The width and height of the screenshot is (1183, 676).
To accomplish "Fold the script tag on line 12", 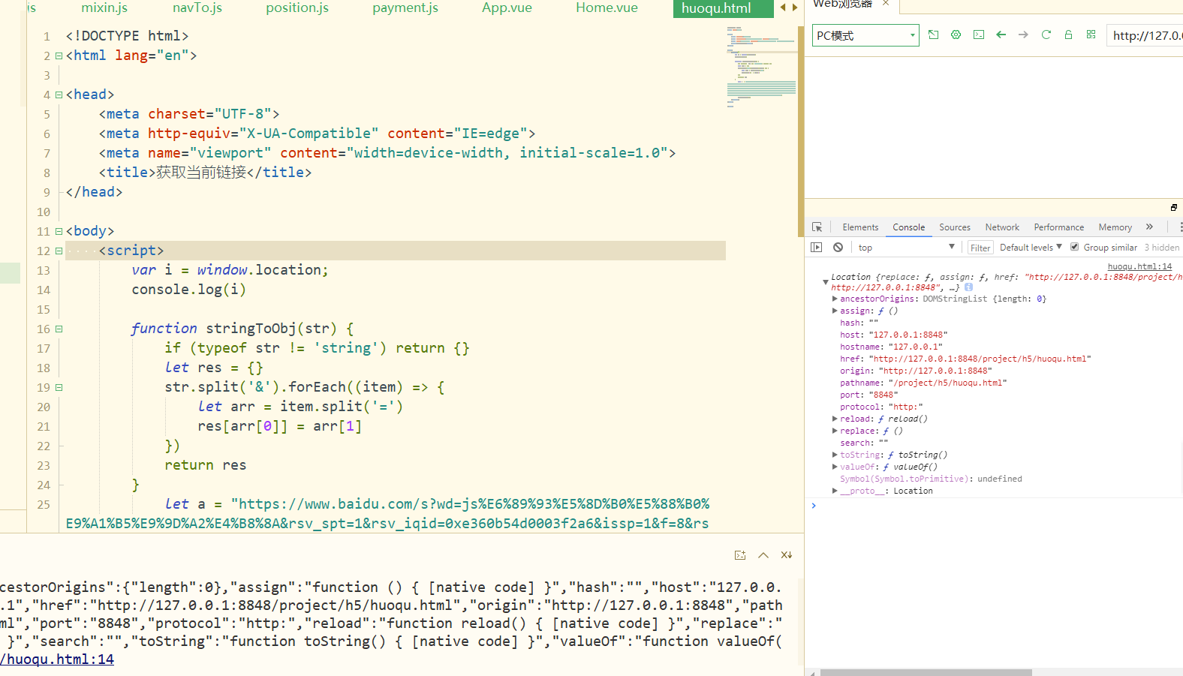I will (x=59, y=251).
